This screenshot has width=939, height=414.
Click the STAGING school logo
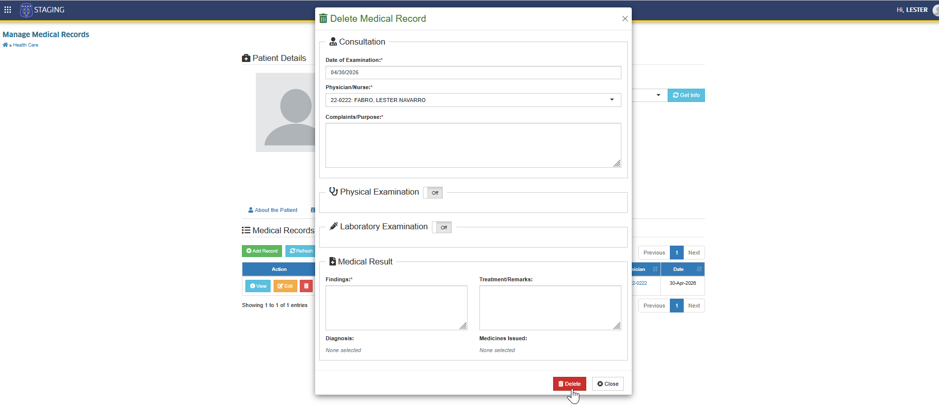(x=26, y=10)
